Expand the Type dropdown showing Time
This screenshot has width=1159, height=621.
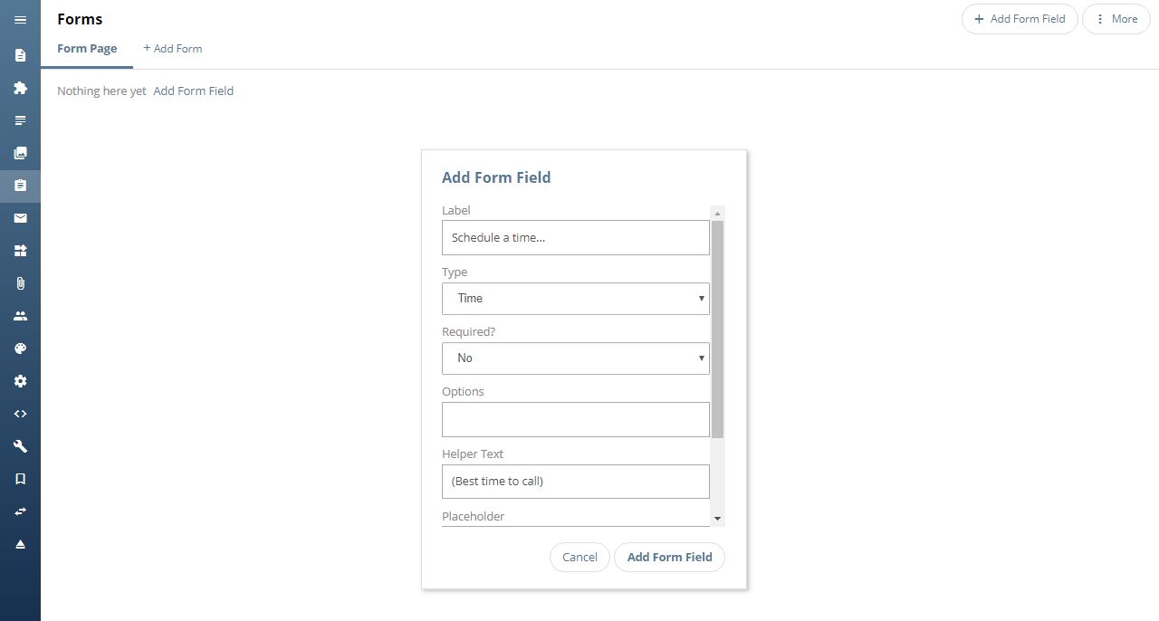tap(576, 299)
